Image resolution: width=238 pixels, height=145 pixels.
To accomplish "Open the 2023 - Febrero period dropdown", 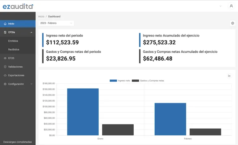I will 56,23.
